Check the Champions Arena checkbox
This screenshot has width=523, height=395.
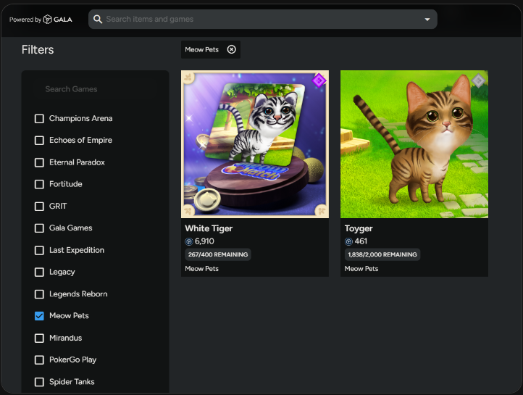point(39,118)
